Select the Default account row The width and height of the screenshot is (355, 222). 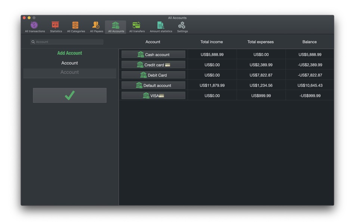click(153, 85)
